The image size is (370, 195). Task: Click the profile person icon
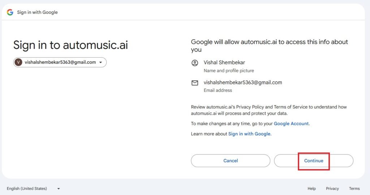pyautogui.click(x=195, y=63)
